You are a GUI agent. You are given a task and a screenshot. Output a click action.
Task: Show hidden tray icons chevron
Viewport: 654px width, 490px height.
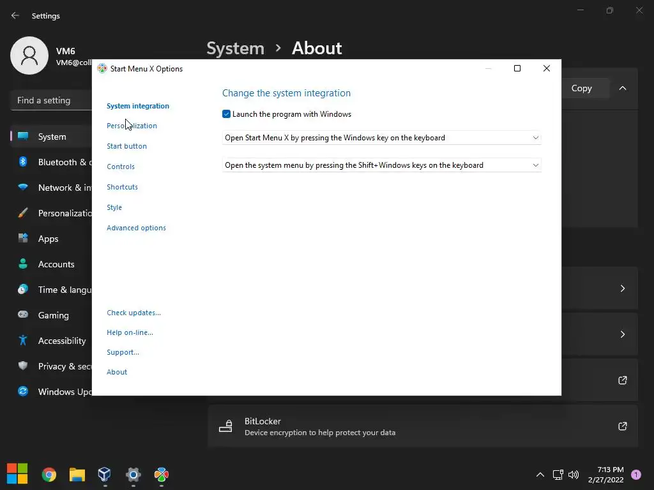point(540,475)
